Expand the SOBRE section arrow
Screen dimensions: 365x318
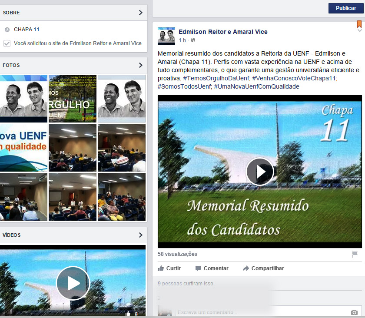click(140, 13)
